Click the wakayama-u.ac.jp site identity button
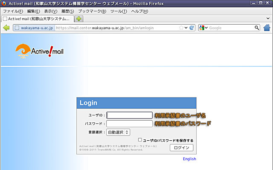Viewport: 273px width, 170px height. [34, 28]
